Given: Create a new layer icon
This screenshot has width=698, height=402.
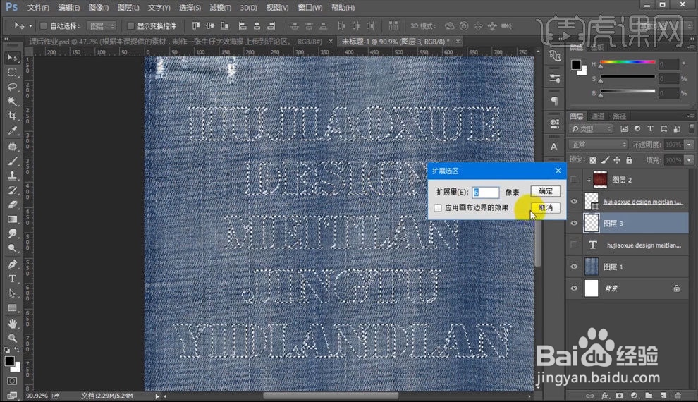Looking at the screenshot, I should click(663, 396).
